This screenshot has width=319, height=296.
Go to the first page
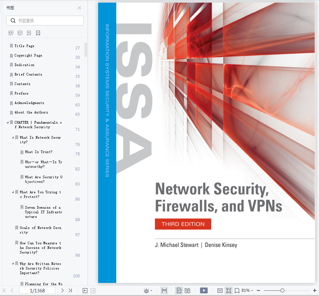coord(5,290)
